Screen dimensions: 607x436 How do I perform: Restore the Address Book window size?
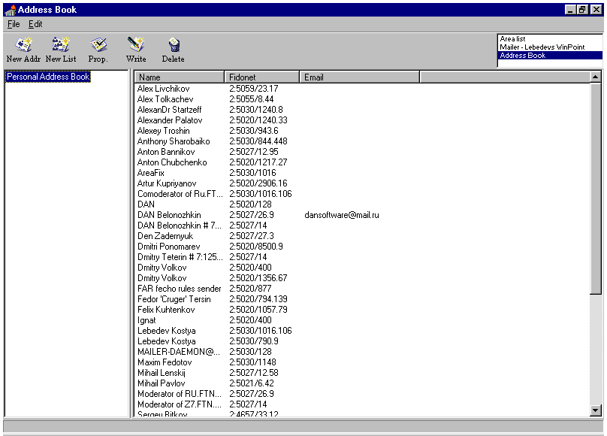(x=582, y=10)
